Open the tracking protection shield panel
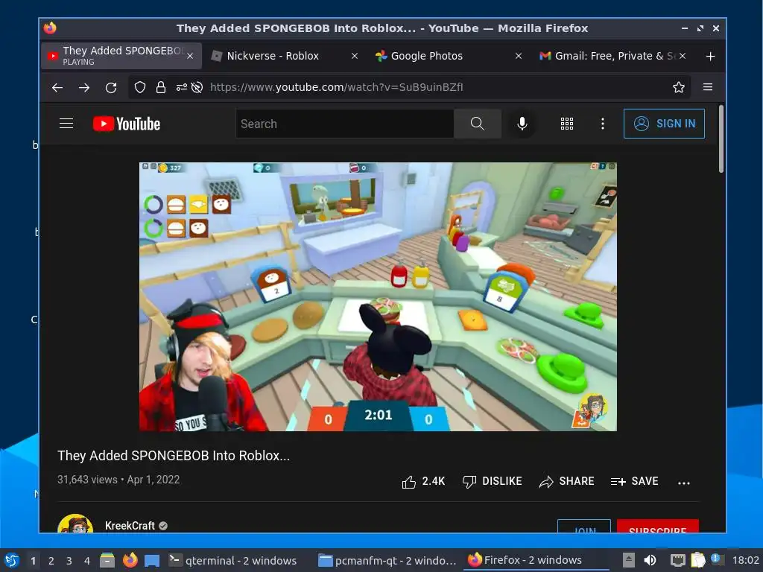This screenshot has height=572, width=763. pyautogui.click(x=140, y=88)
